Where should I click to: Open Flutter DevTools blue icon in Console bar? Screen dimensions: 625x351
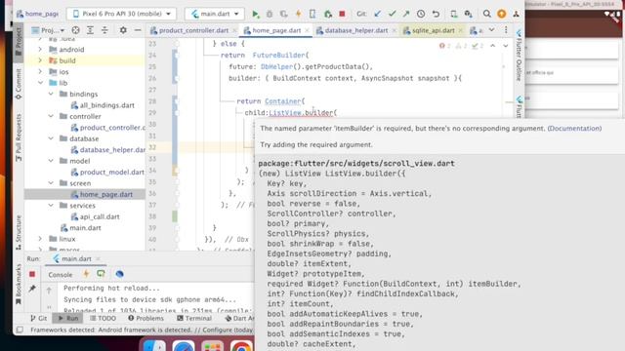pyautogui.click(x=119, y=274)
